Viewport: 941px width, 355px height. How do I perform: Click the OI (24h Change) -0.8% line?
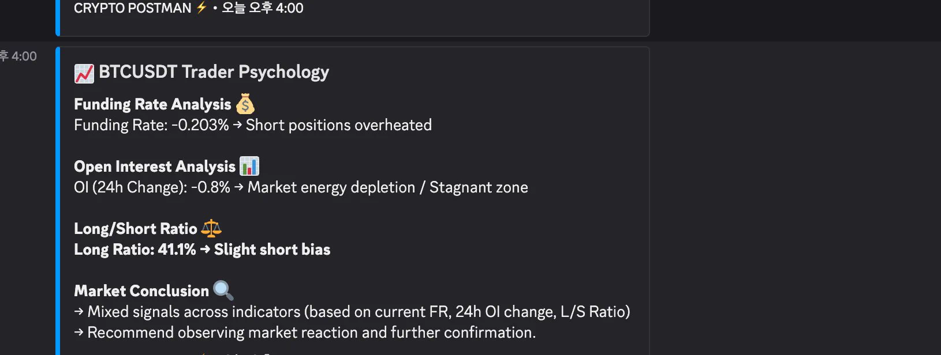coord(301,187)
